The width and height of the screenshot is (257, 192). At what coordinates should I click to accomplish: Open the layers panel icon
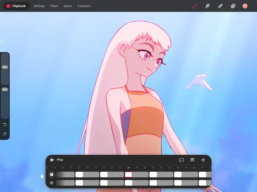233,6
